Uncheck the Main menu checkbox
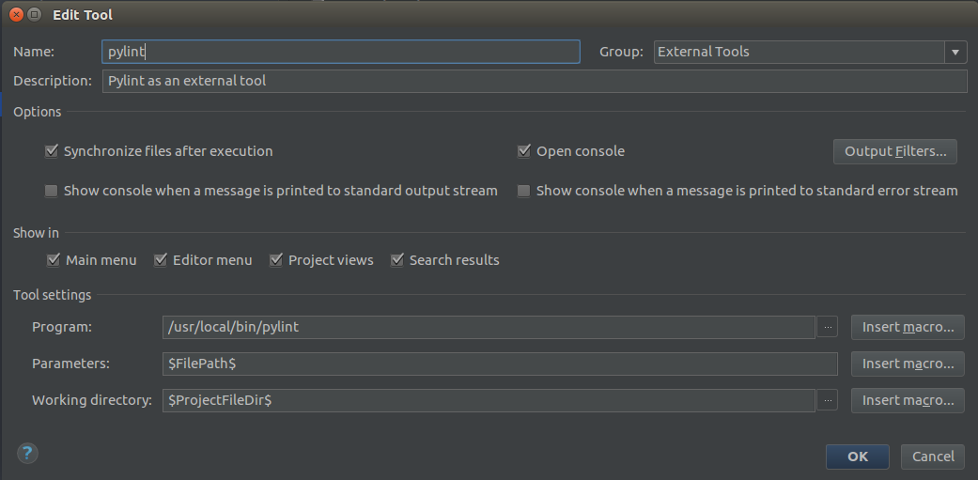This screenshot has width=978, height=480. tap(54, 260)
